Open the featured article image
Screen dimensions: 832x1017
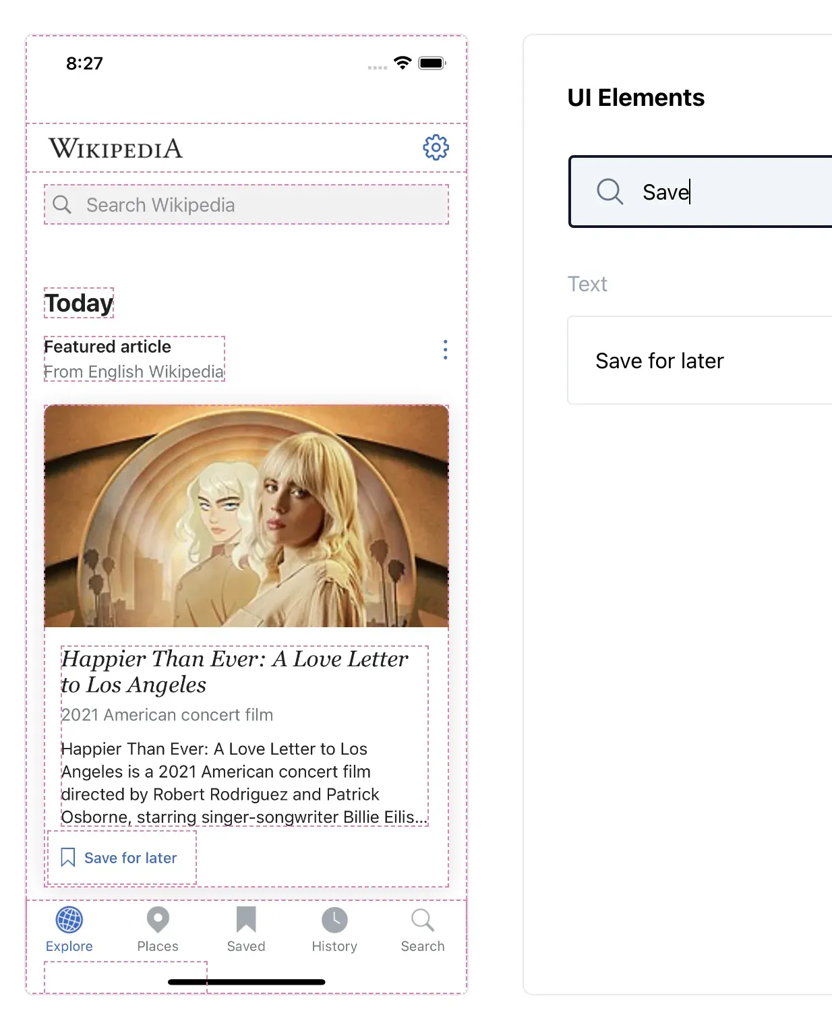pos(246,516)
